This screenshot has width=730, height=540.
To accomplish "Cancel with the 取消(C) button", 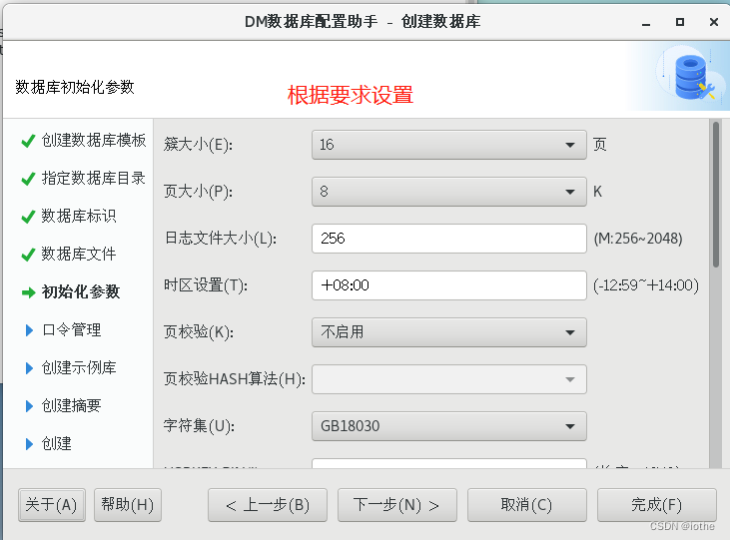I will tap(527, 505).
